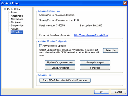128x96 pixels.
Task: Click the Subscribe button
Action: [110, 51]
